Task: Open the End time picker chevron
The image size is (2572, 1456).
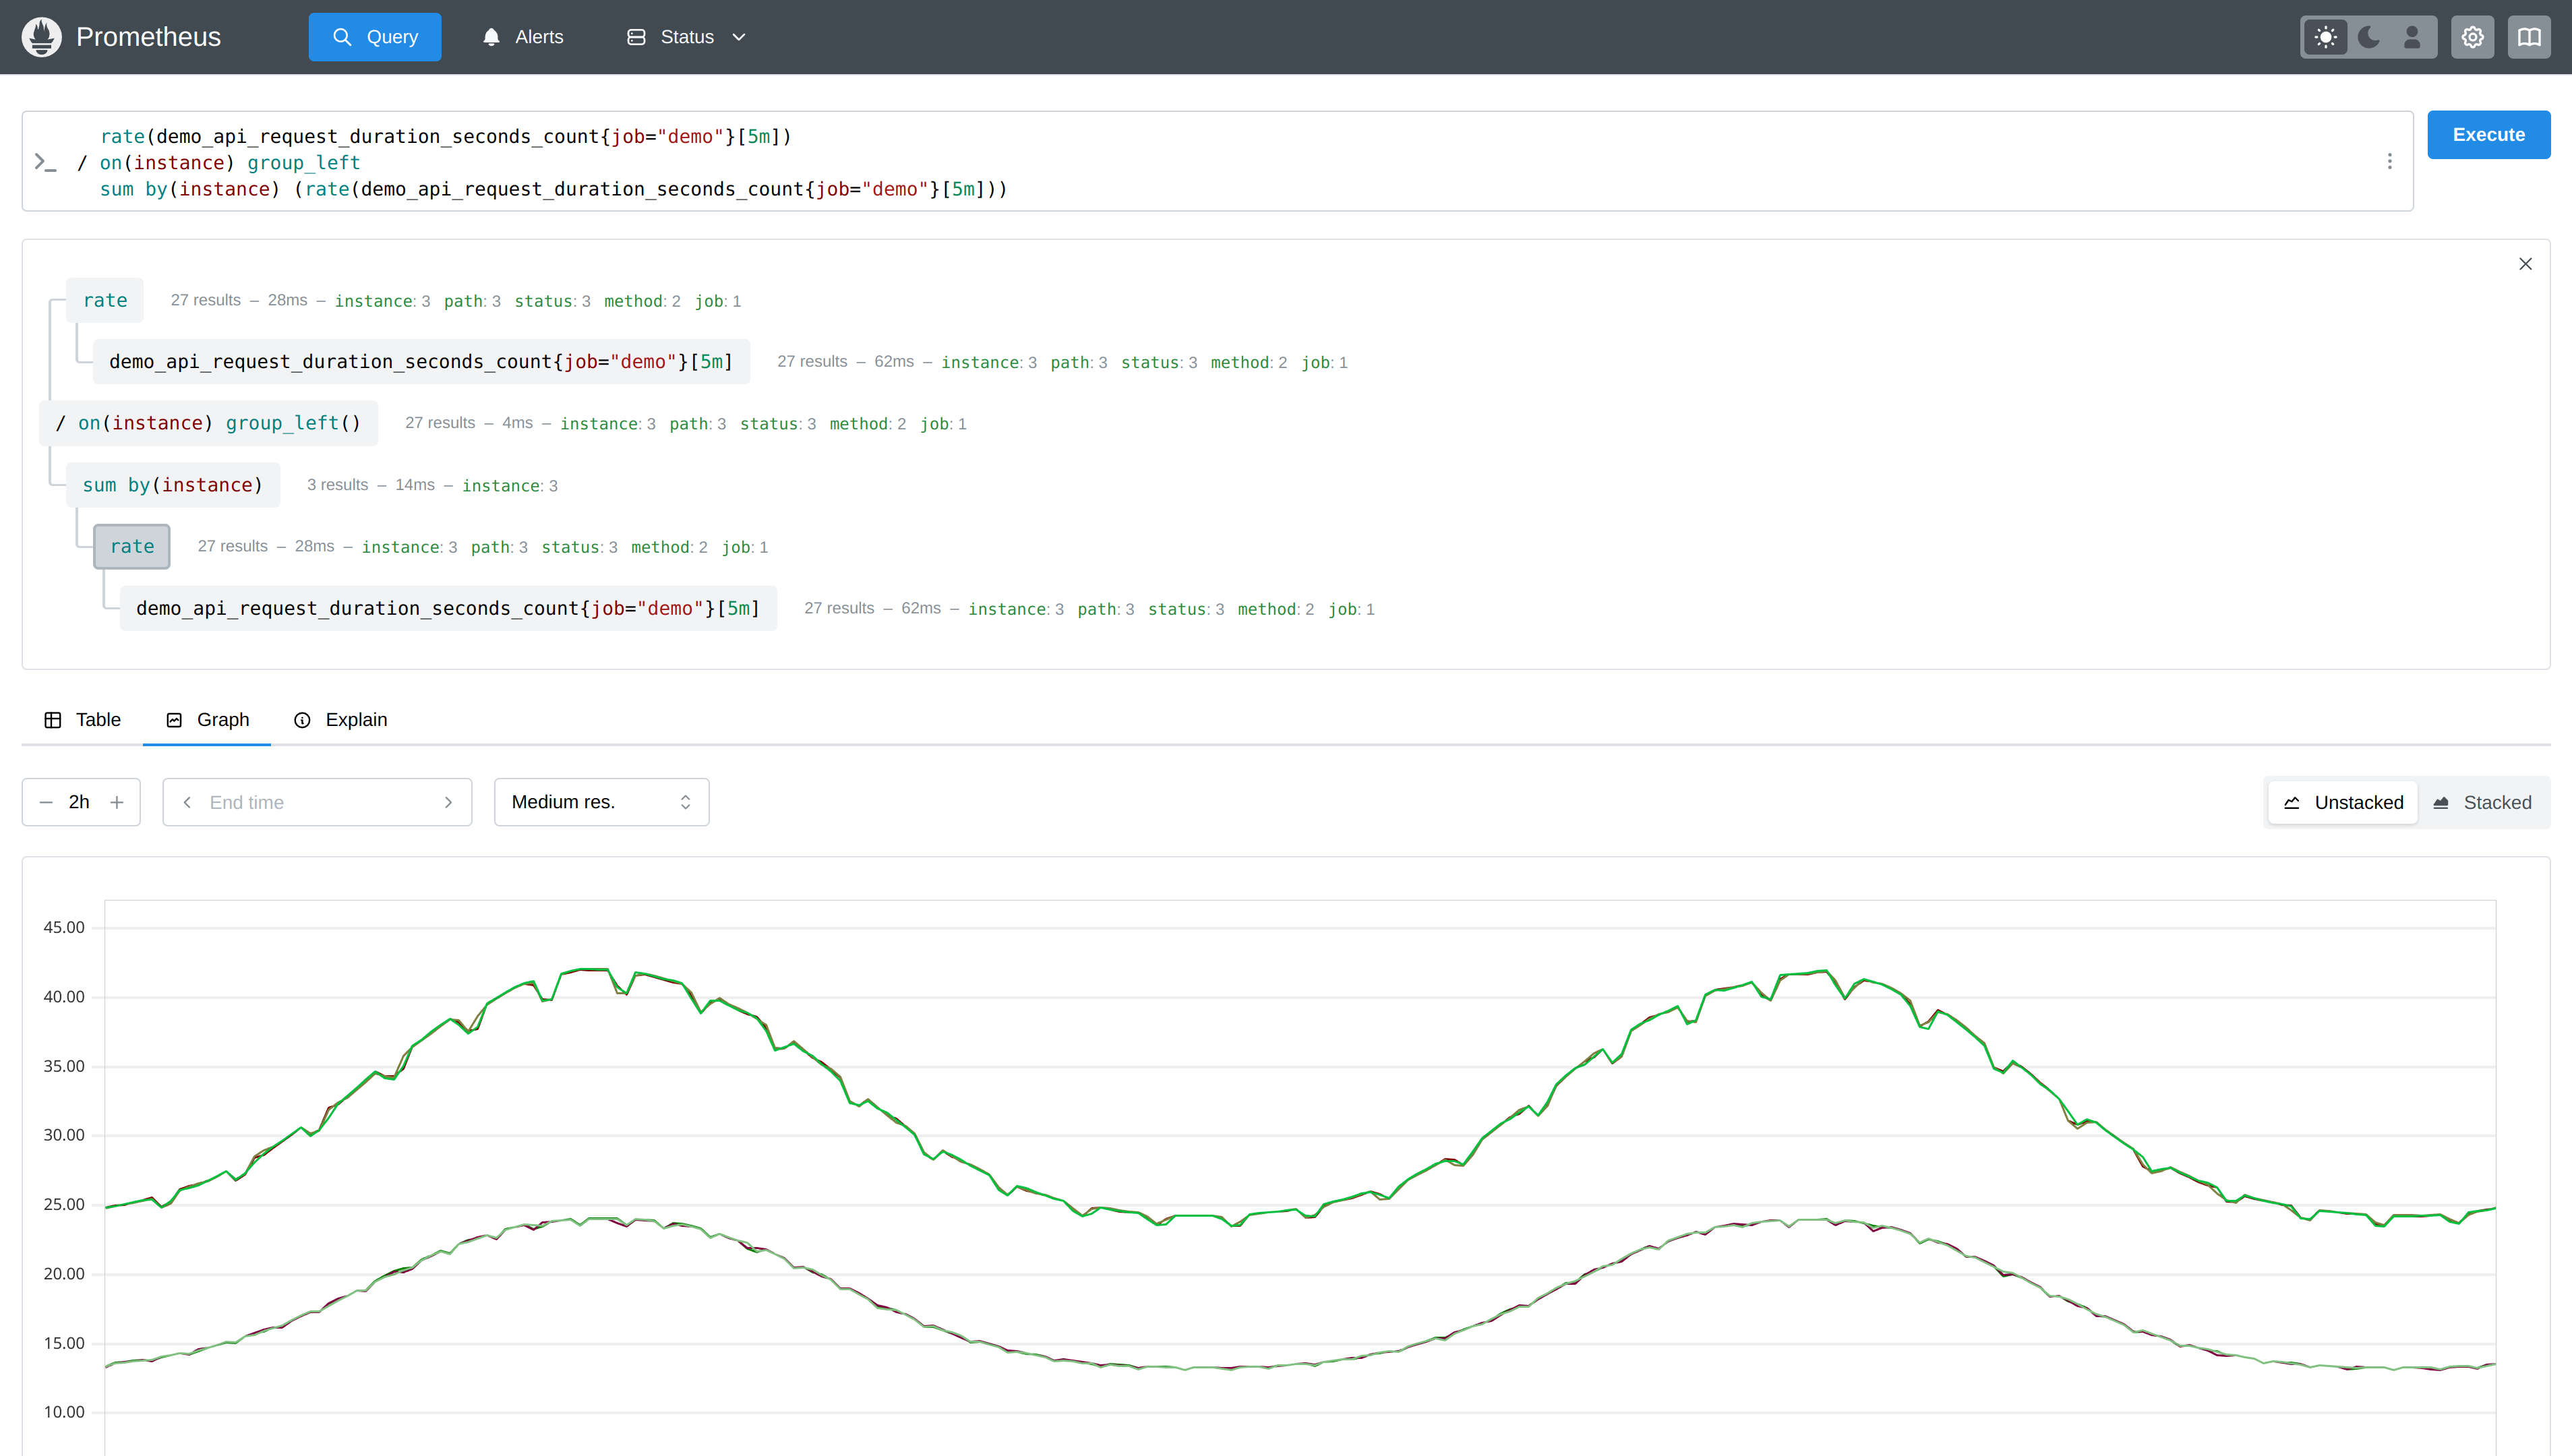Action: pyautogui.click(x=448, y=802)
